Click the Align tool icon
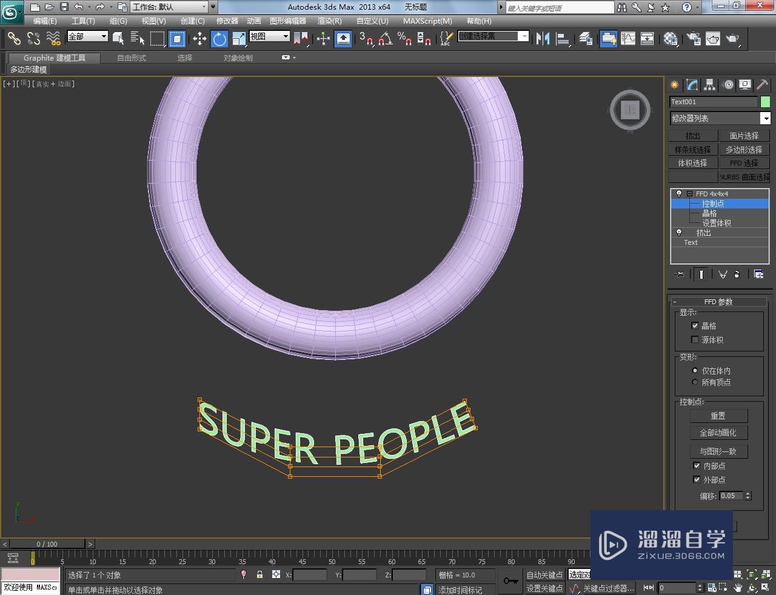This screenshot has height=595, width=776. (x=563, y=39)
